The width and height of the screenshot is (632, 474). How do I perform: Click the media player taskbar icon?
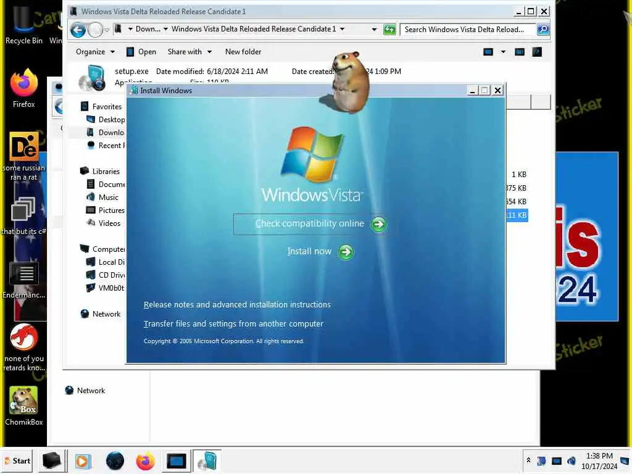(x=84, y=461)
